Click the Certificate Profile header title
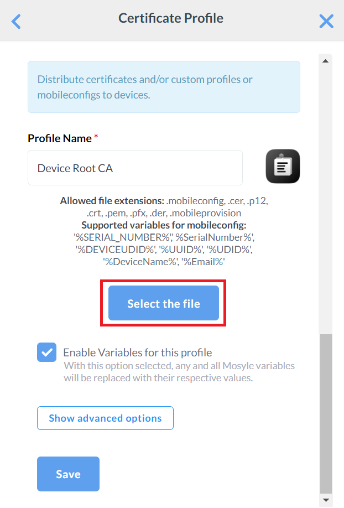The height and width of the screenshot is (508, 344). (x=171, y=18)
